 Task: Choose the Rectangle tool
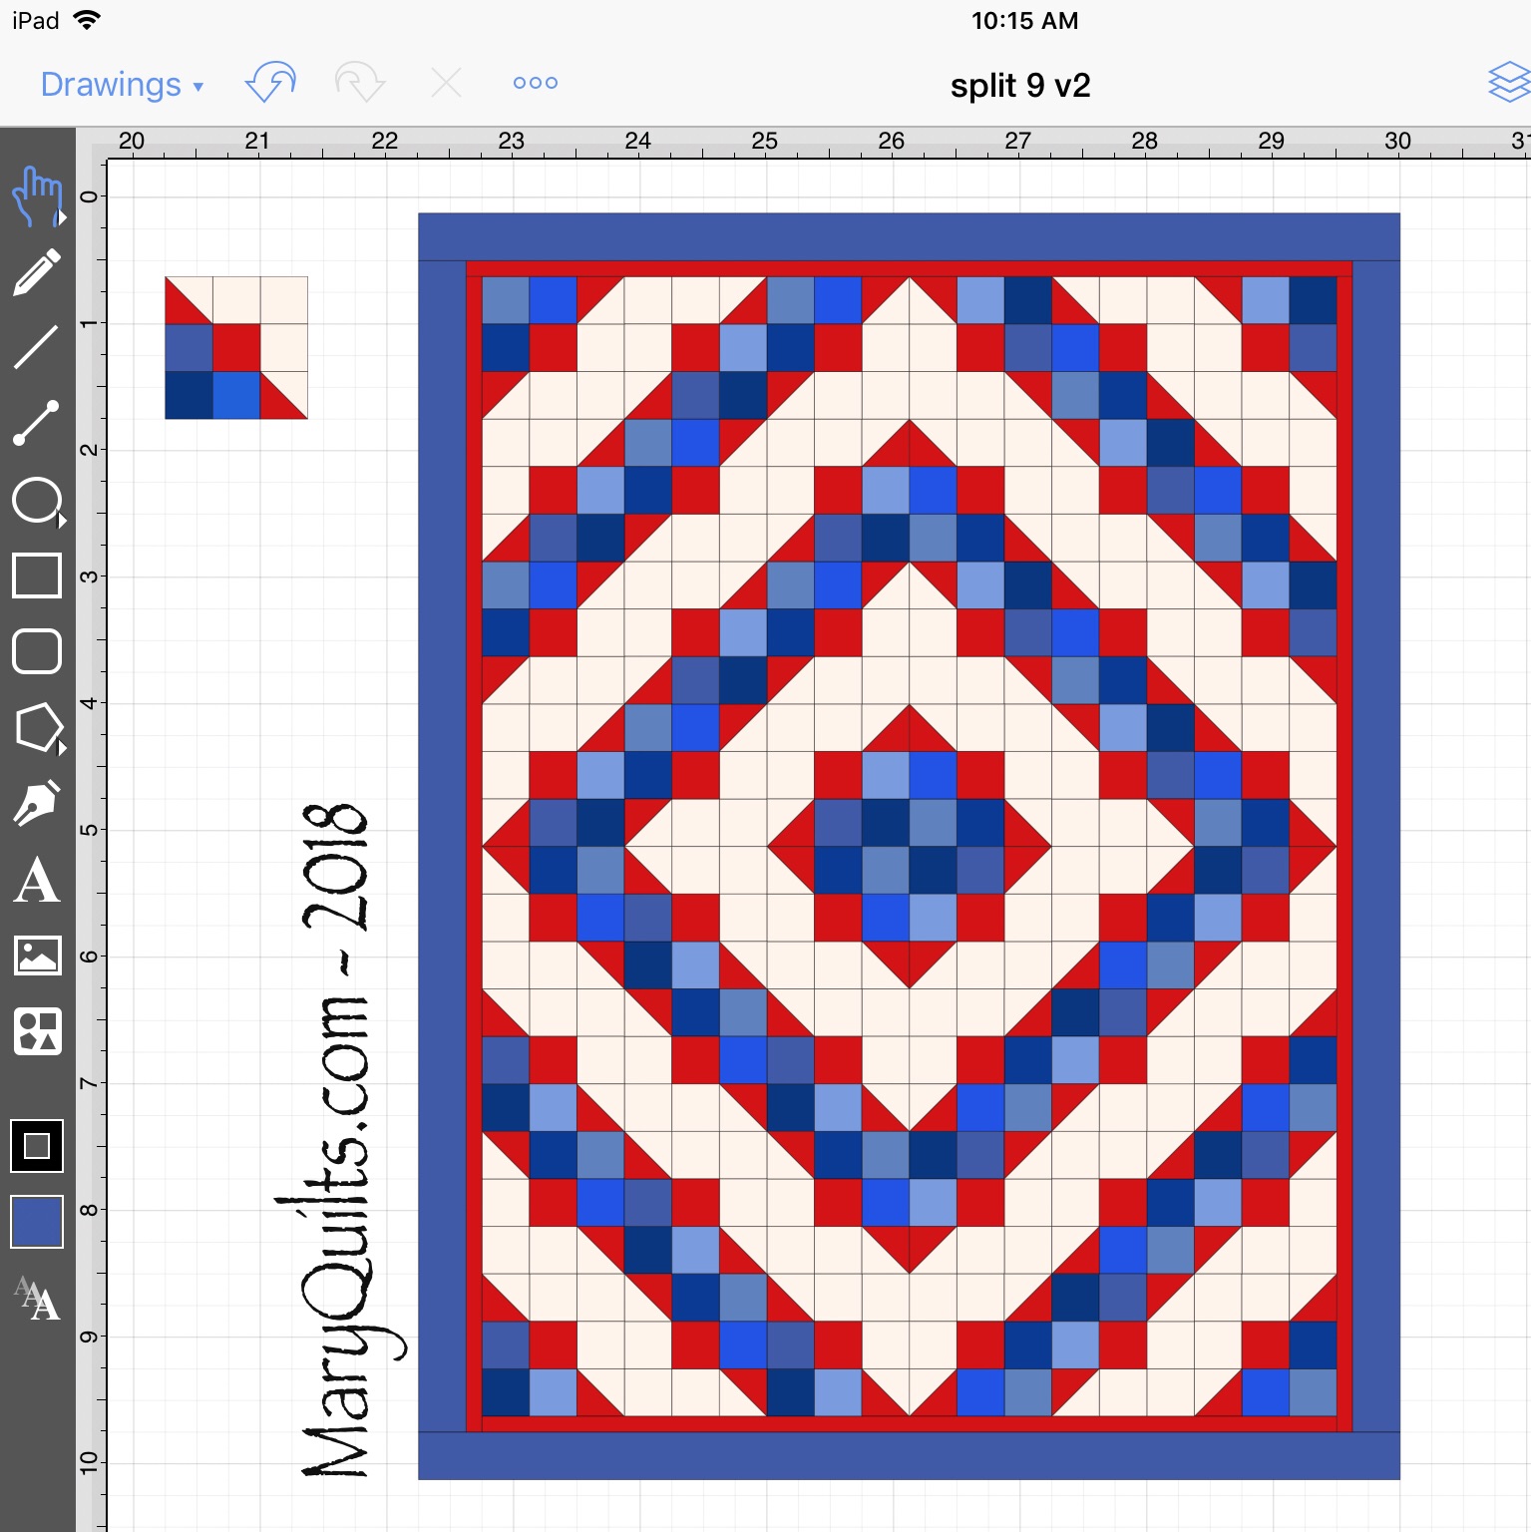tap(38, 575)
